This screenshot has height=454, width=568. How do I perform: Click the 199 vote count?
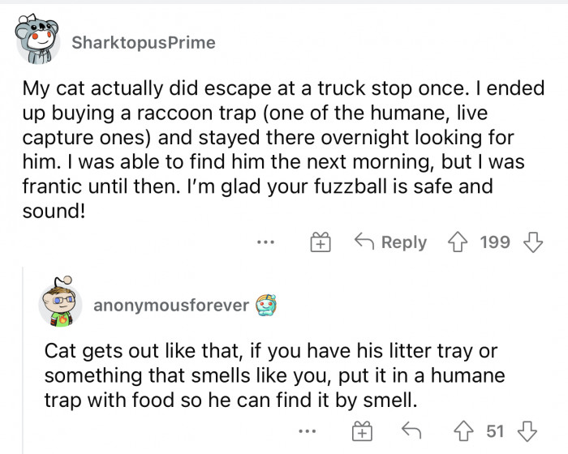495,242
